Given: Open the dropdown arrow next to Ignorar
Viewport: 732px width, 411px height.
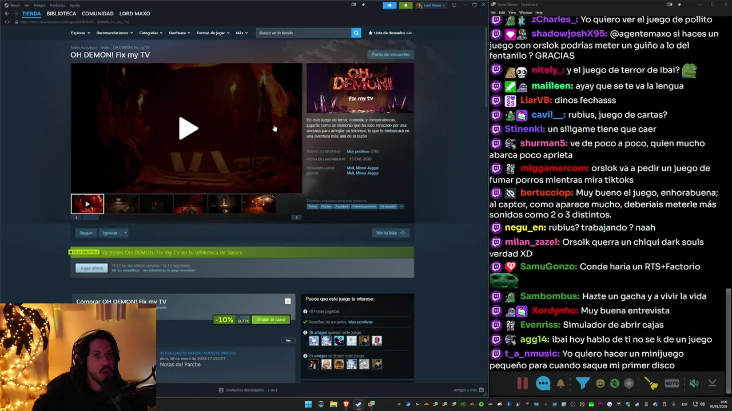Looking at the screenshot, I should pyautogui.click(x=125, y=233).
